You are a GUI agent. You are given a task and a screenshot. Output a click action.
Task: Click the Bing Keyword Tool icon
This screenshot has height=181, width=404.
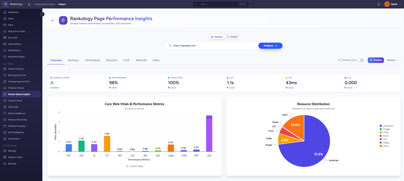pyautogui.click(x=5, y=75)
